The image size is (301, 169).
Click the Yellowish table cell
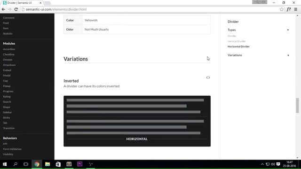tap(146, 20)
